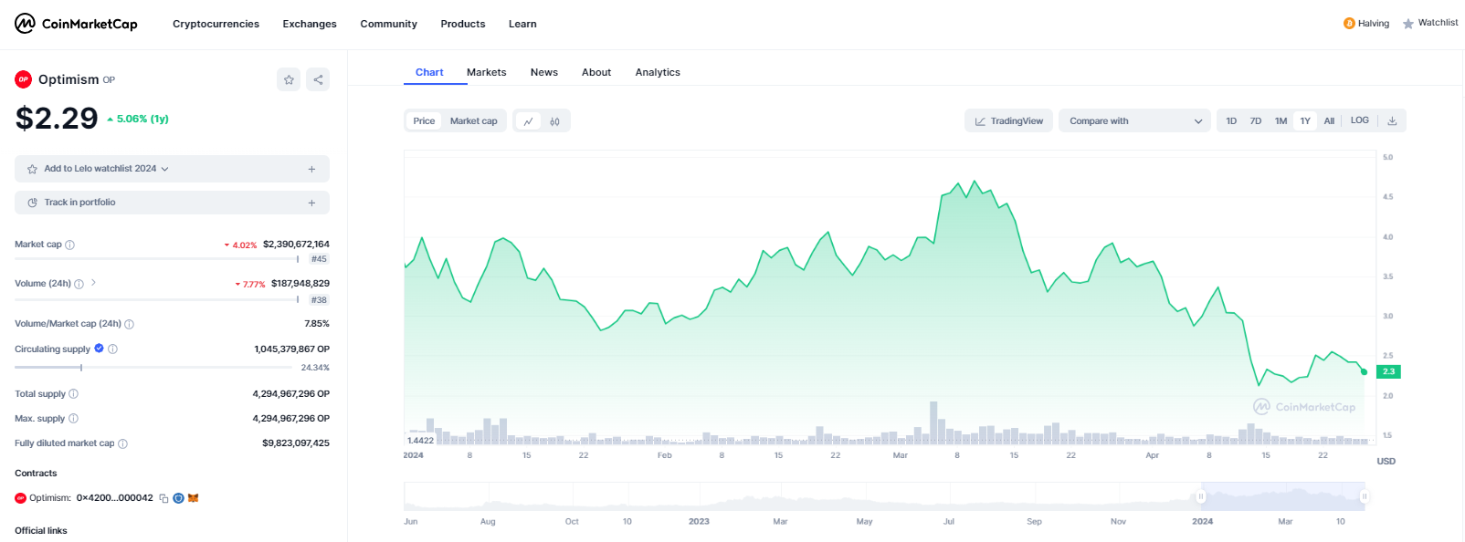
Task: Click the Halving bitcoin icon
Action: [x=1349, y=24]
